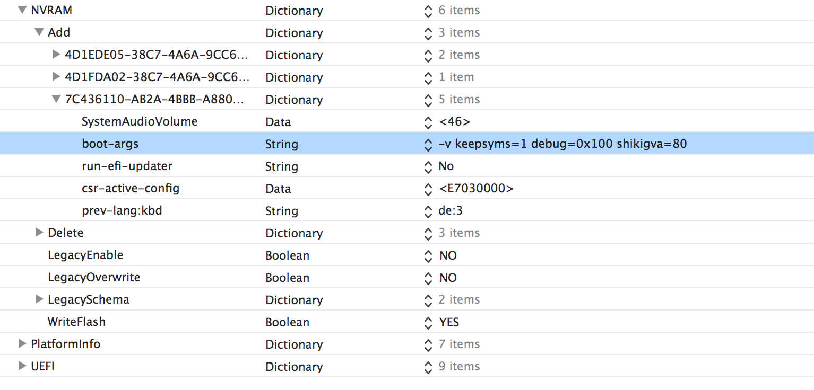
Task: Collapse the Add dictionary triangle
Action: [39, 32]
